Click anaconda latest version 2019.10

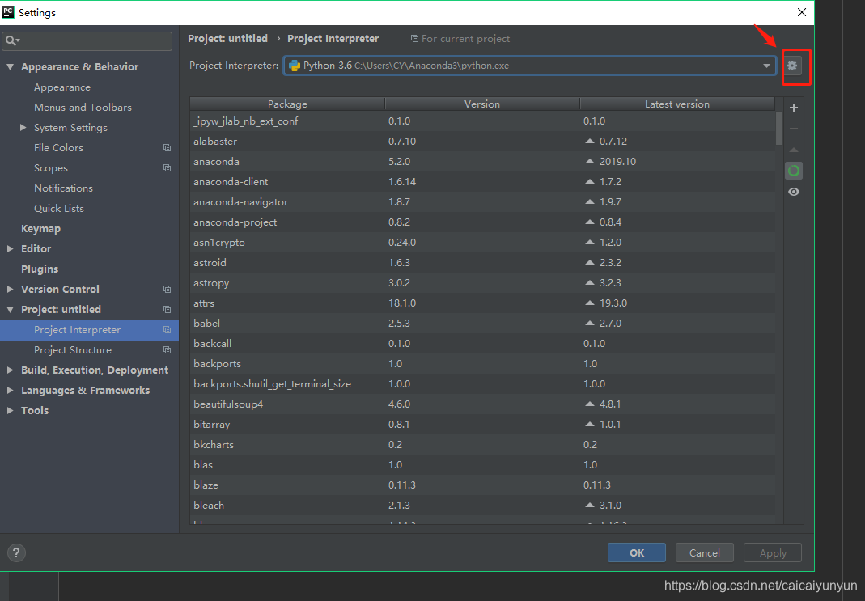point(617,162)
